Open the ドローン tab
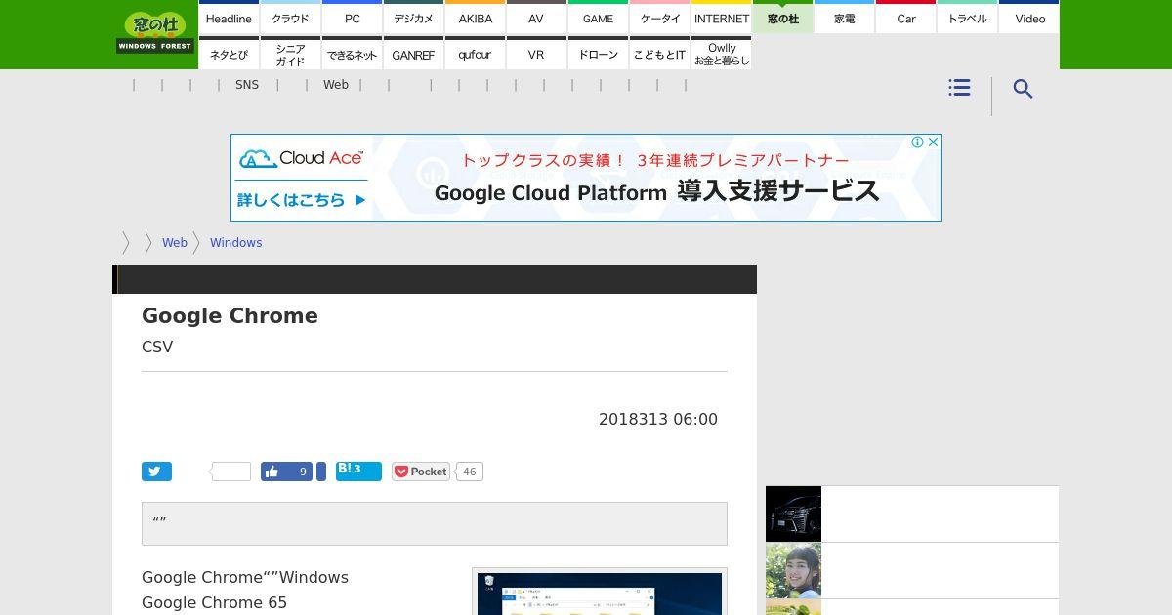Viewport: 1172px width, 615px height. 598,54
